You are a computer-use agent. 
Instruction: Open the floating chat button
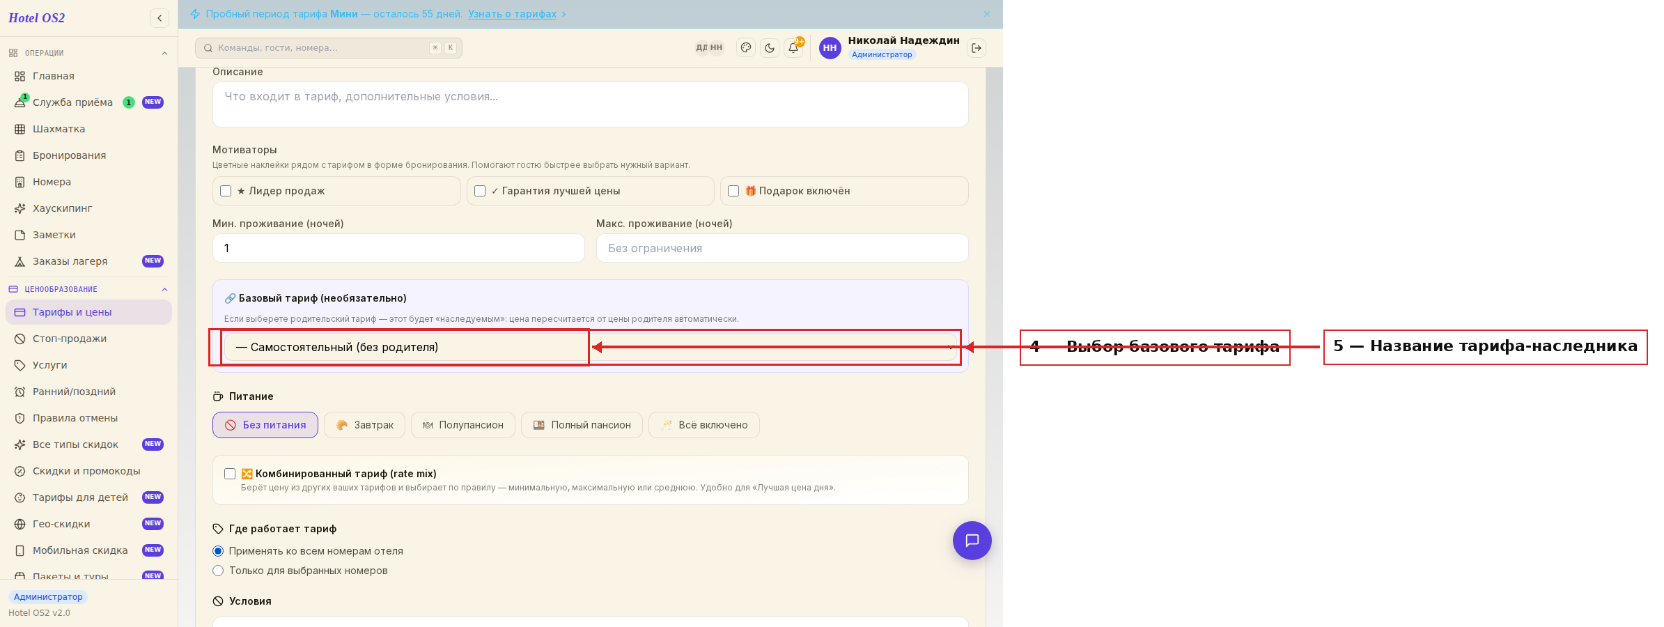tap(972, 541)
